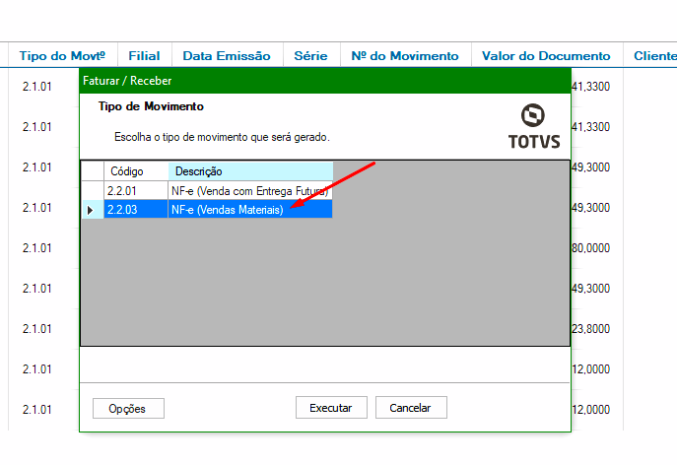Click the Cliente column header

click(x=652, y=56)
